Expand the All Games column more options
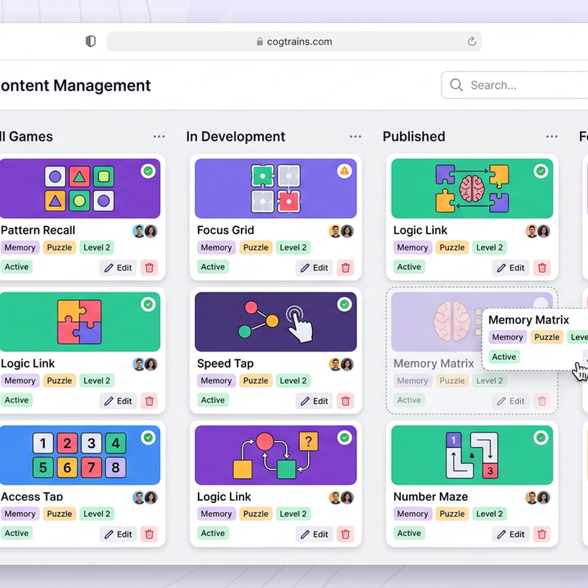This screenshot has height=588, width=588. click(159, 137)
